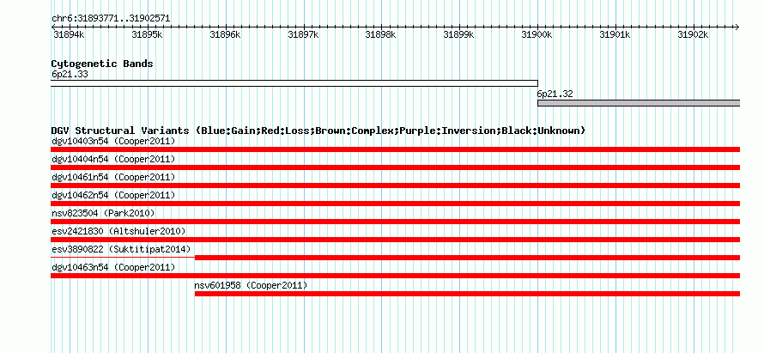Click the red bar beneath nsv823504

[x=395, y=222]
